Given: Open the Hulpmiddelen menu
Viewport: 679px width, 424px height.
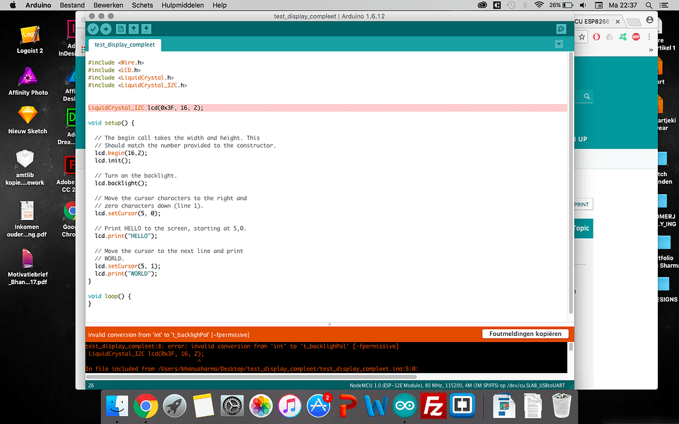Looking at the screenshot, I should coord(183,5).
